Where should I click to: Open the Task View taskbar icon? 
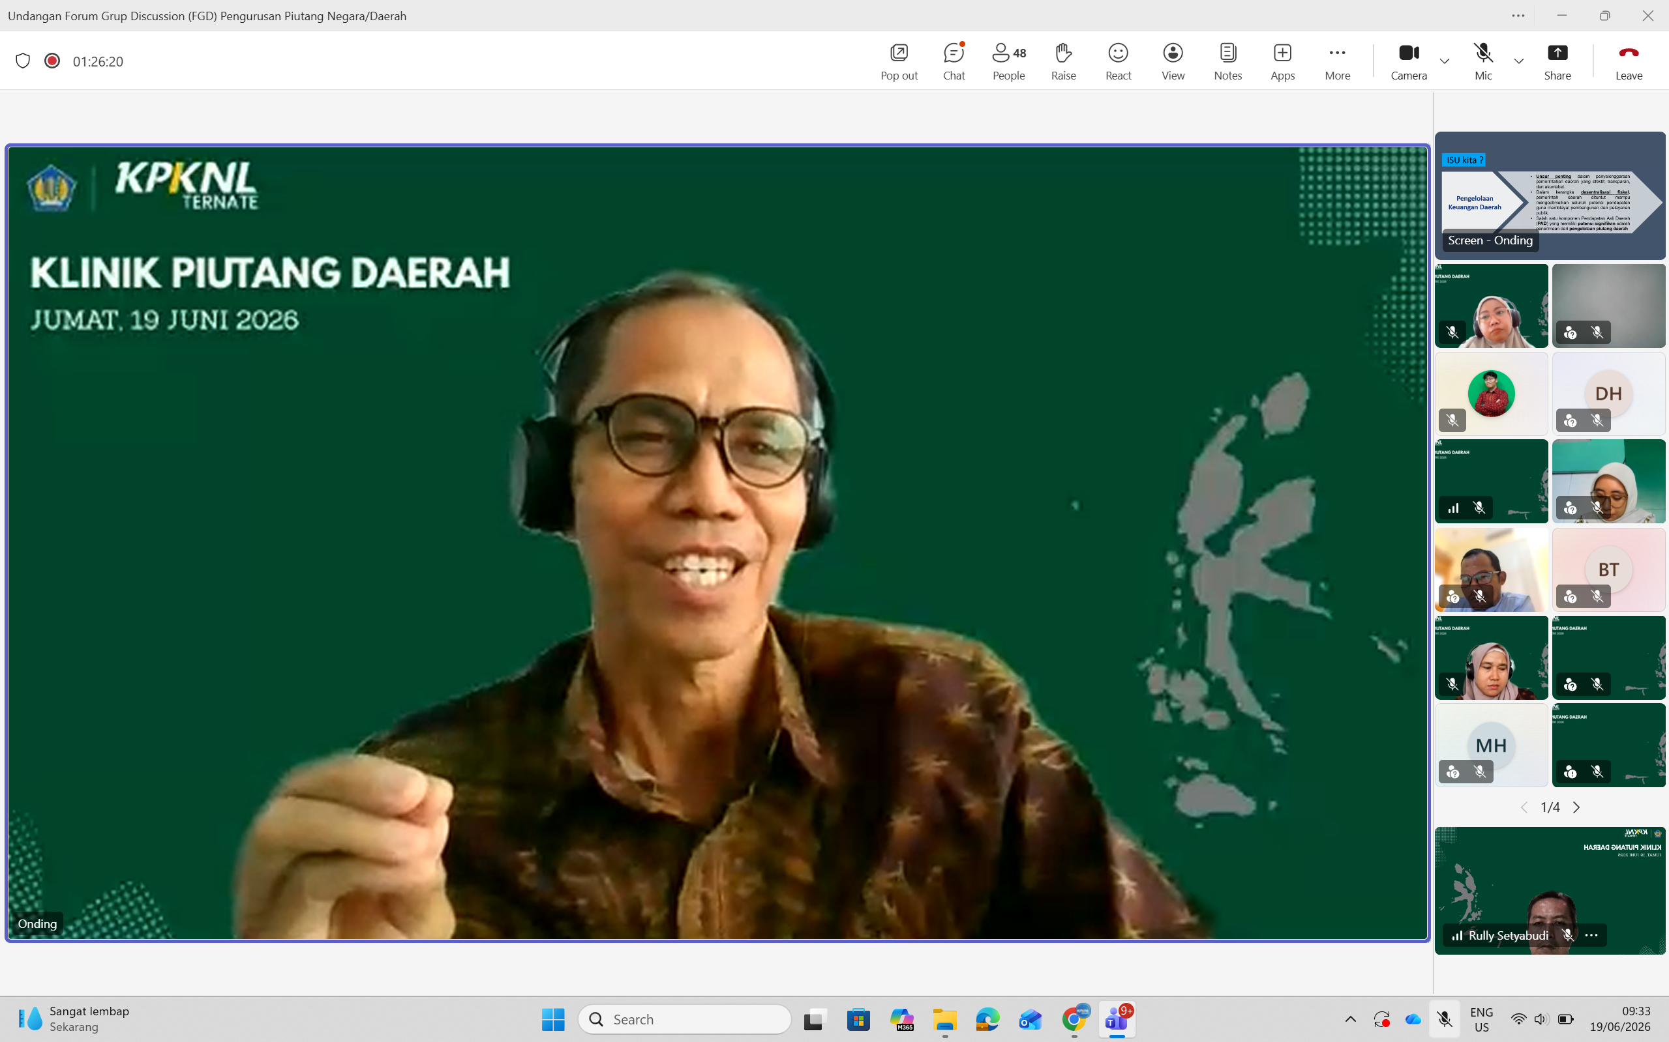[x=815, y=1019]
